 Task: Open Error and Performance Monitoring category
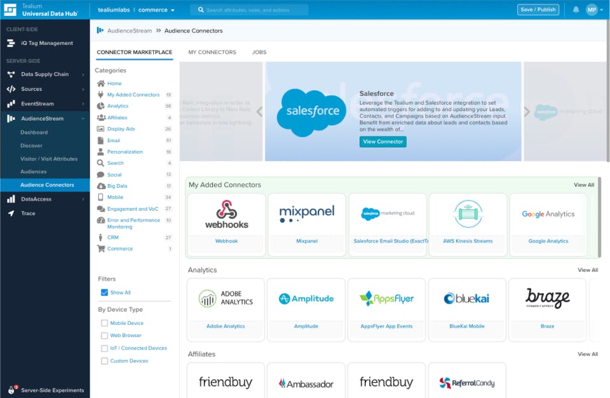[x=133, y=223]
